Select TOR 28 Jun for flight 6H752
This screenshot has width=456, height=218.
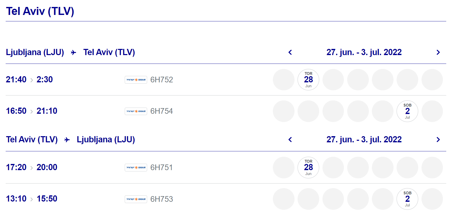coord(308,80)
